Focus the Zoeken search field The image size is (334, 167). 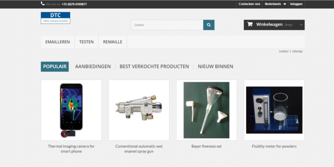[x=167, y=25]
